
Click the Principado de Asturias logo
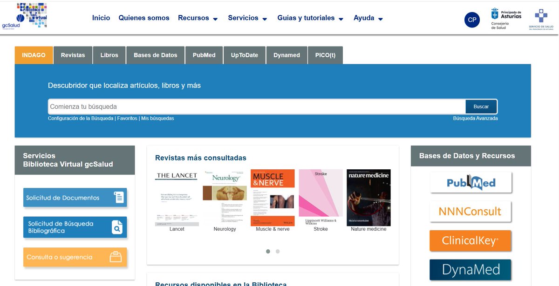click(x=506, y=19)
